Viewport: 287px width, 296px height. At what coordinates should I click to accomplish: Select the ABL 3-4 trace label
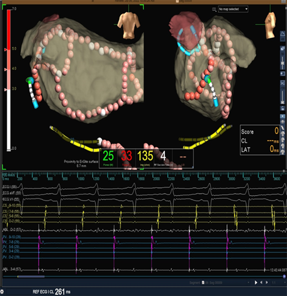(x=12, y=269)
